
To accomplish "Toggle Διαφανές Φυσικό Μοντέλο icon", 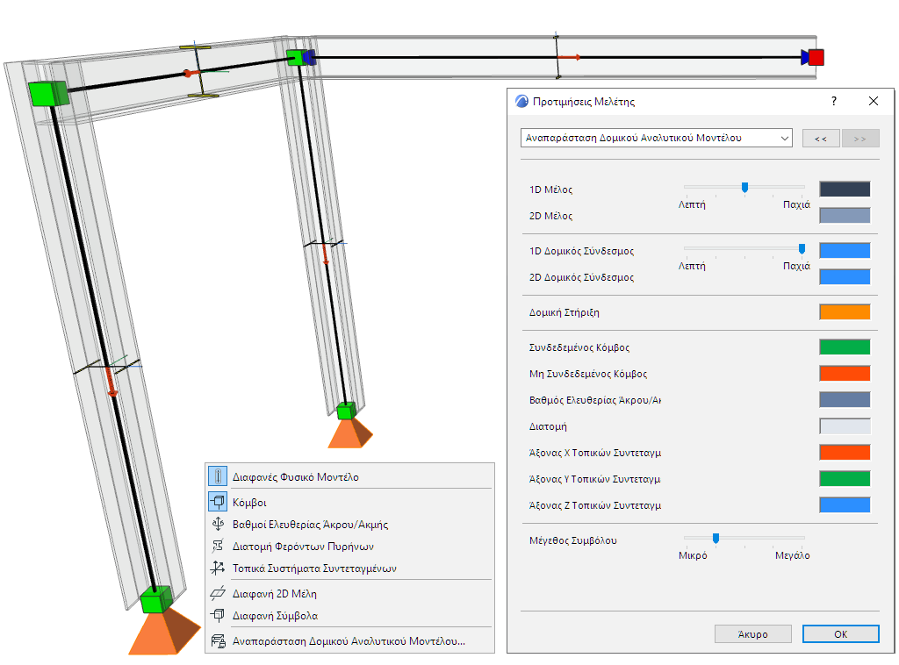I will (x=218, y=476).
